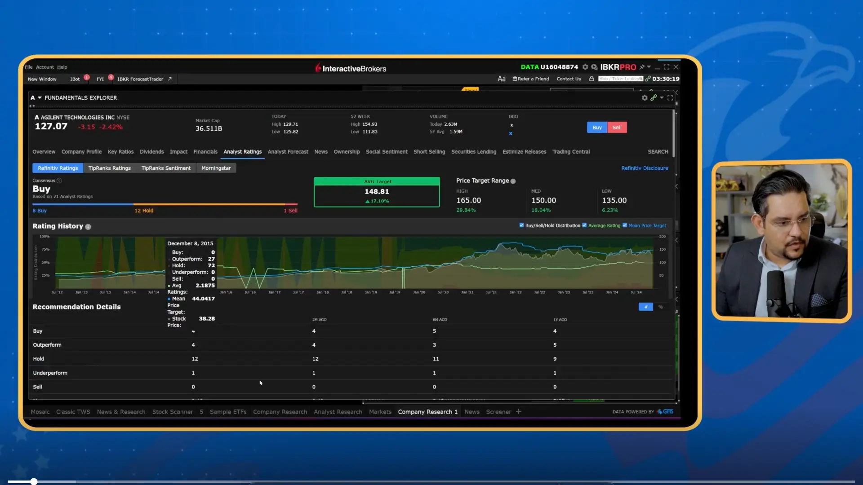Click the info icon beside Rating History
This screenshot has width=863, height=485.
click(88, 227)
